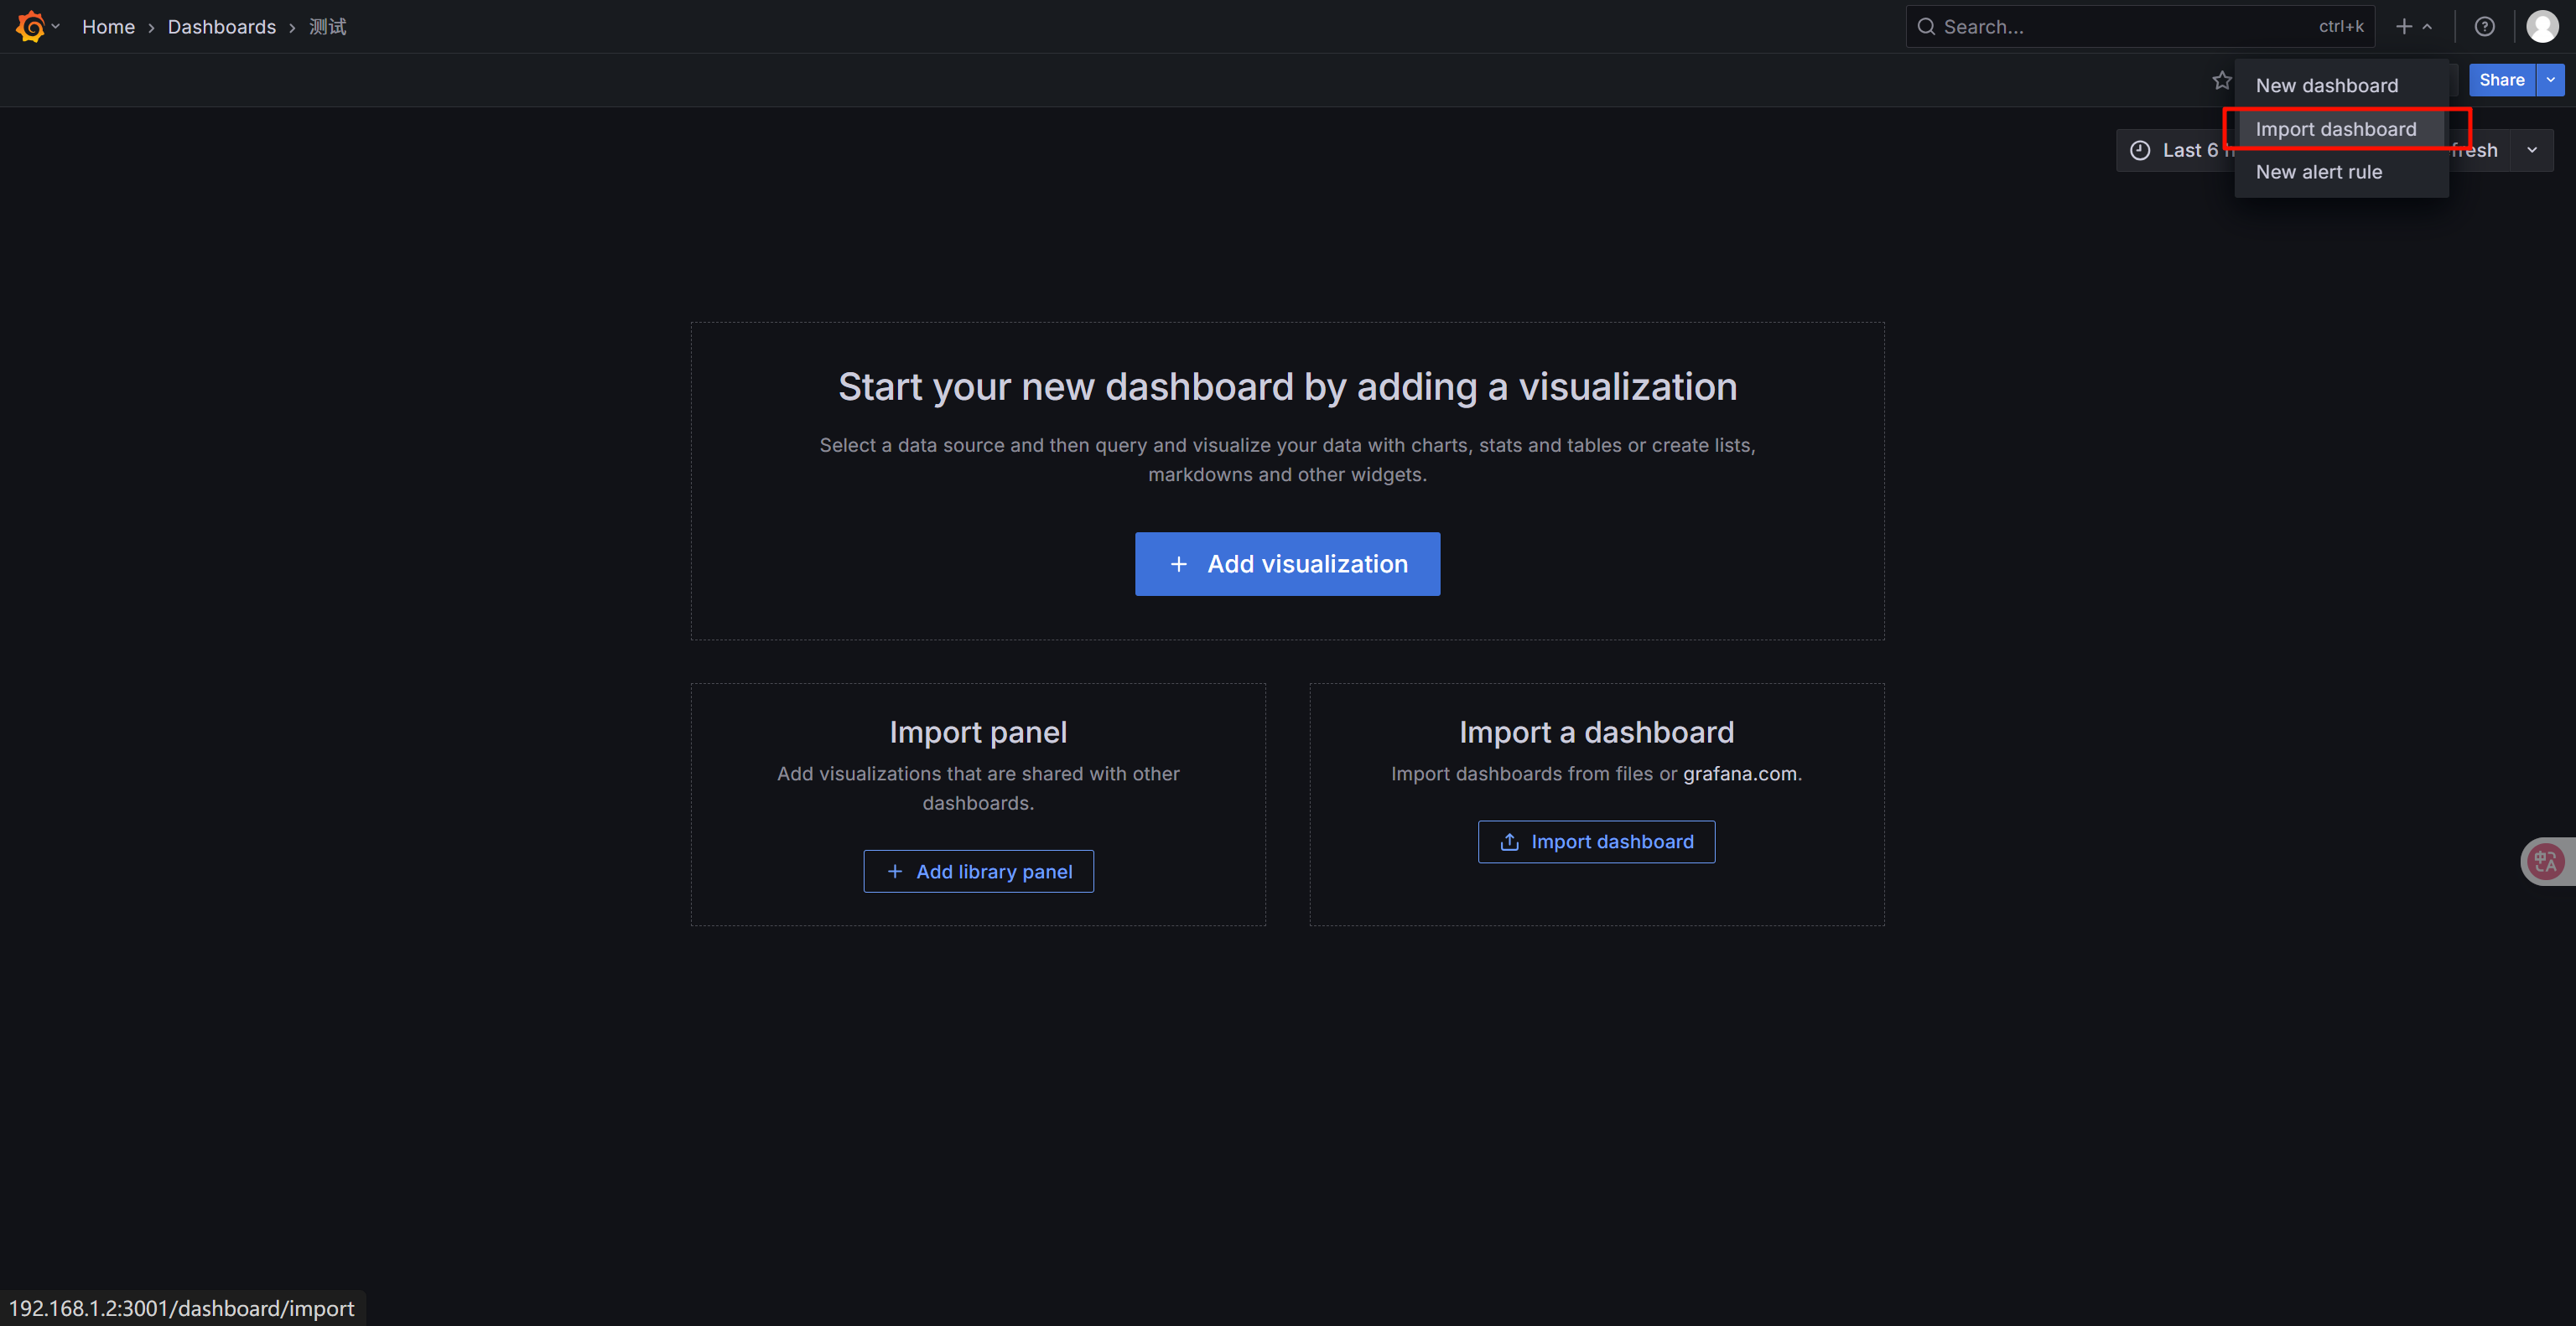Open the grafana.com link
This screenshot has height=1326, width=2576.
pos(1739,774)
